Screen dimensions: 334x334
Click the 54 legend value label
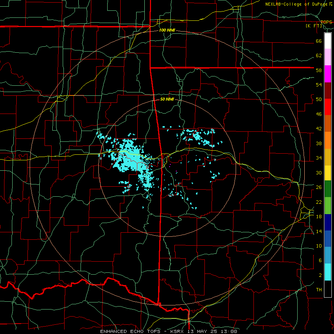click(319, 85)
